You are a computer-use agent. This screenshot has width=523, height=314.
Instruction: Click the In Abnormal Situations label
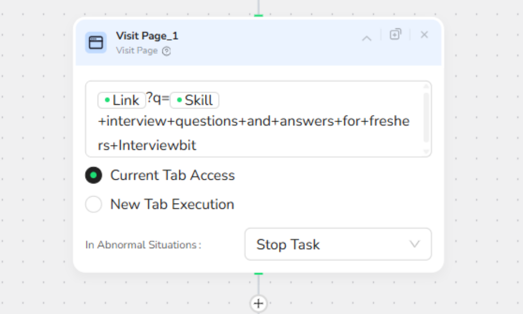point(143,245)
